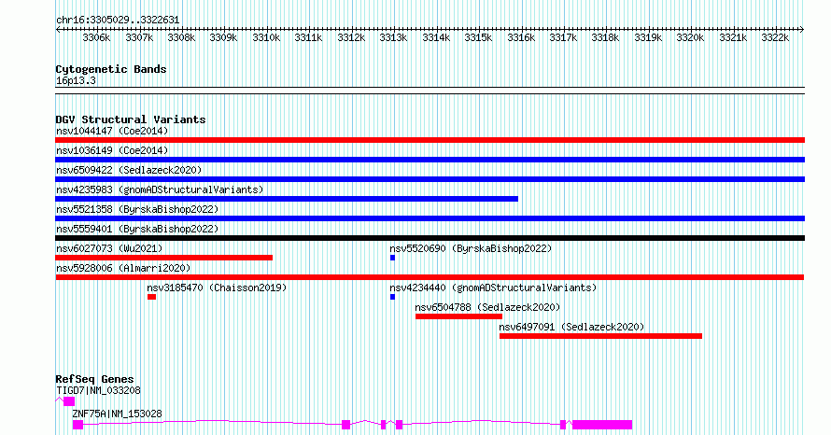The image size is (831, 435).
Task: Click the 3310k ruler position
Action: coord(266,37)
